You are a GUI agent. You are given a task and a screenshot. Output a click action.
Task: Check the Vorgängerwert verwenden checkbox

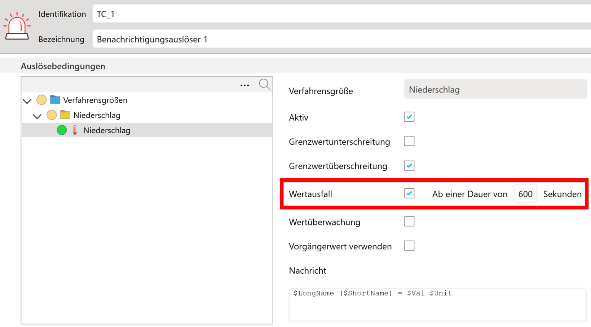click(409, 246)
